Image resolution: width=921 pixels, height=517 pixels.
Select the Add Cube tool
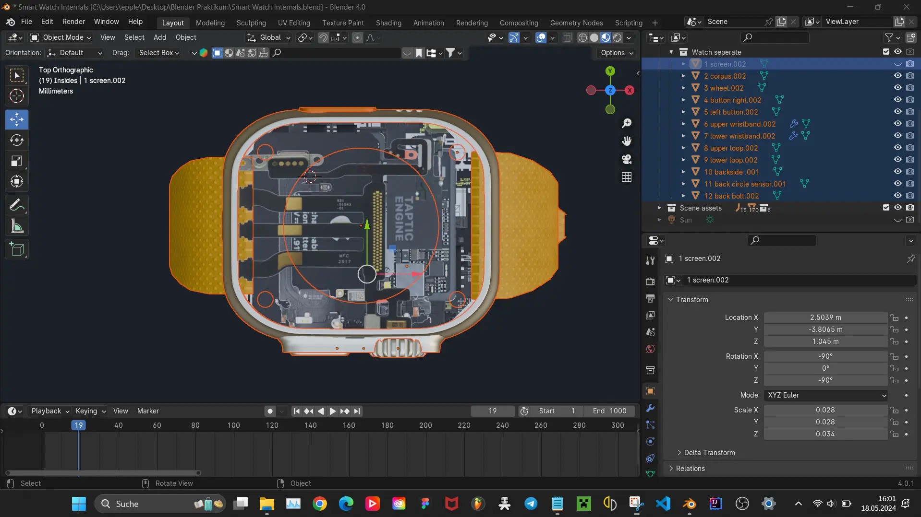[17, 249]
